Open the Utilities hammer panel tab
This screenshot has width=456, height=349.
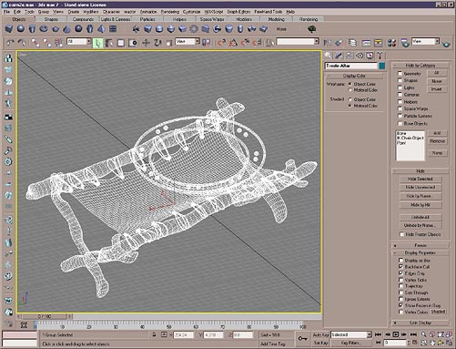pyautogui.click(x=380, y=56)
